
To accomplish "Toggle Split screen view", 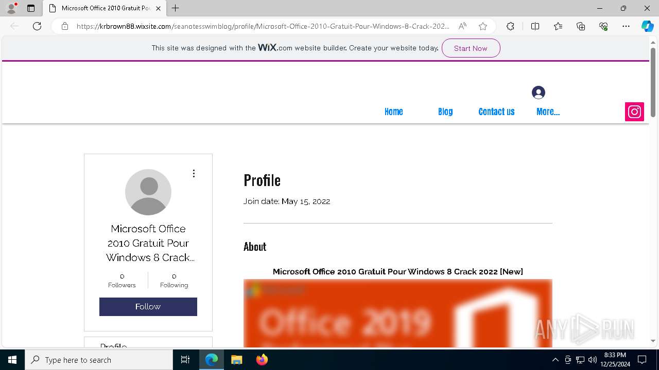I will point(535,26).
